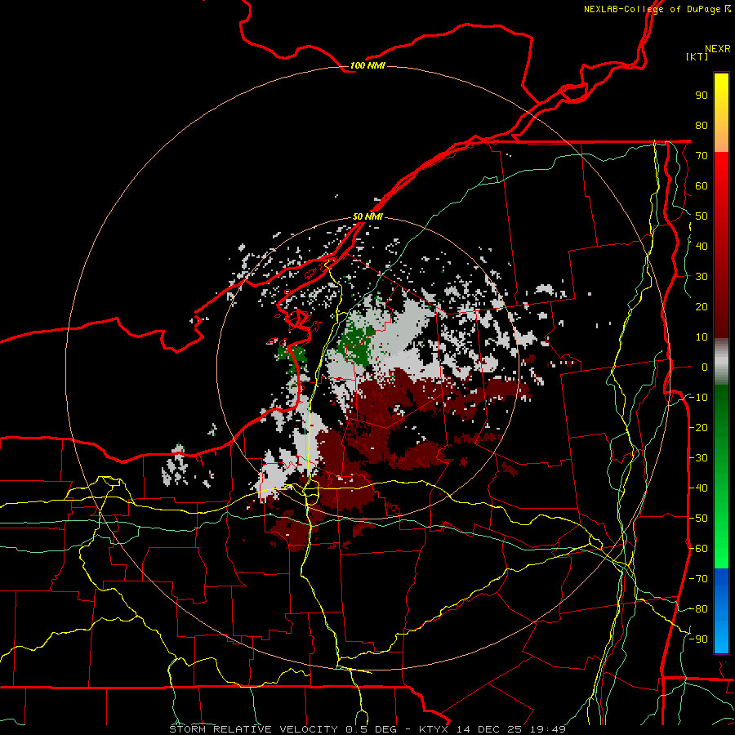This screenshot has height=735, width=735.
Task: Click the light blue -90 knot scale segment
Action: pos(721,639)
